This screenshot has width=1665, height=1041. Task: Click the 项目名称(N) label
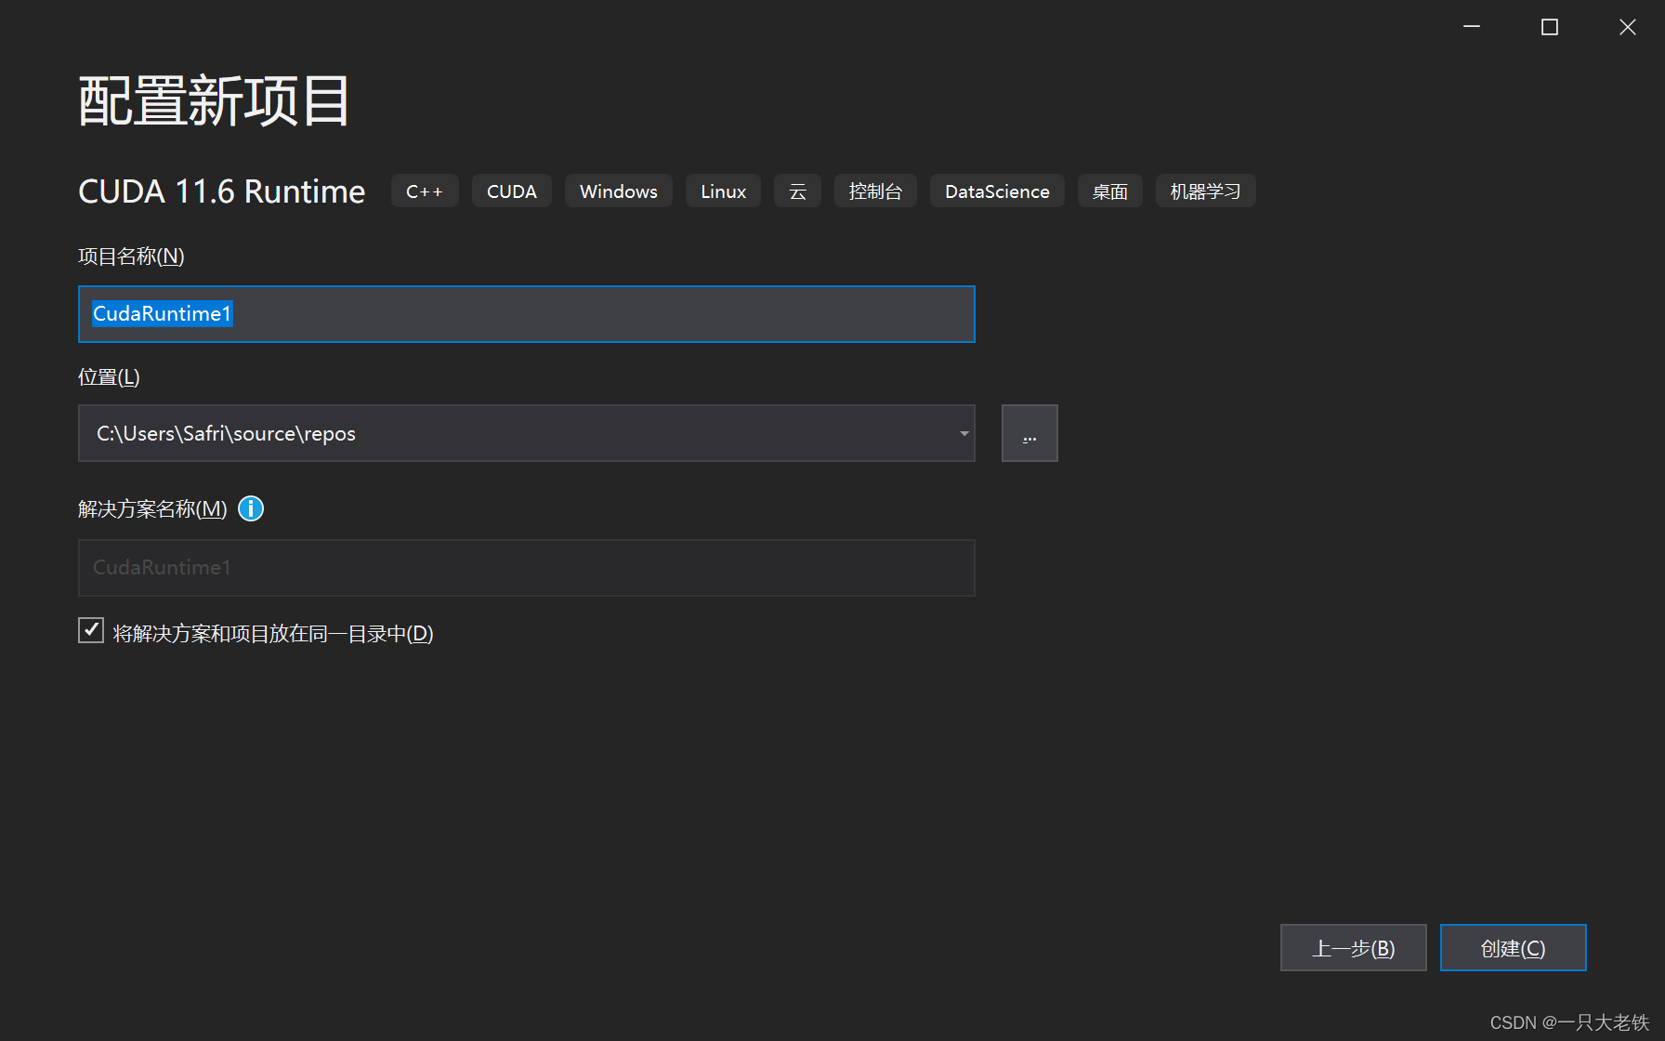[x=131, y=257]
